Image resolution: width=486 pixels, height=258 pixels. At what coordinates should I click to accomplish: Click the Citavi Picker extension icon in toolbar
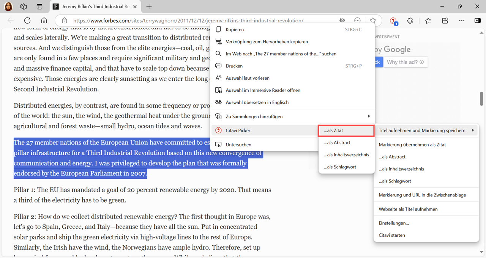coord(393,21)
